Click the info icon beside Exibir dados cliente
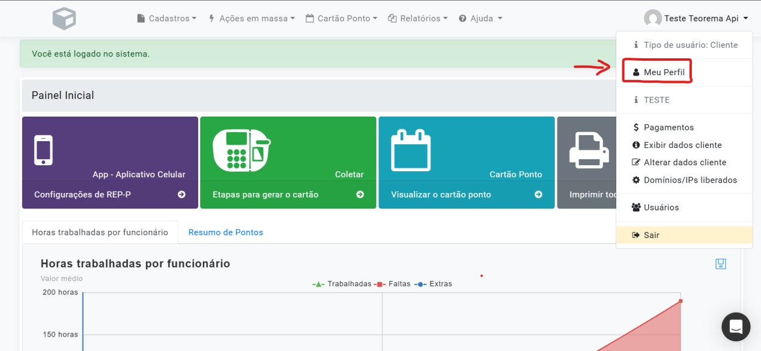 coord(636,145)
